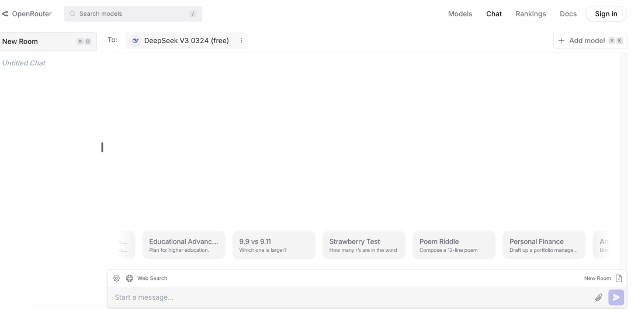Open the Docs page
The height and width of the screenshot is (309, 631).
(568, 13)
